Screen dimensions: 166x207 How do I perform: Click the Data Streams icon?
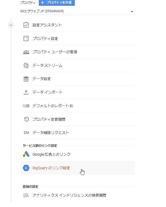point(26,65)
